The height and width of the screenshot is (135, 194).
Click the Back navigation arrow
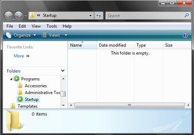(x=8, y=16)
